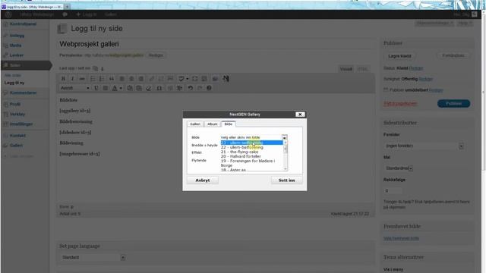
Task: Expand Skjerminnstillinger screen options
Action: tap(434, 24)
